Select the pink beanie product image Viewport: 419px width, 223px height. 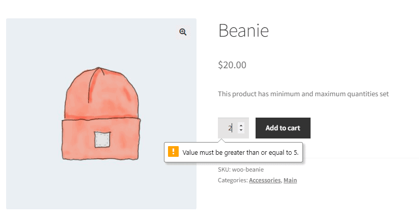click(x=101, y=114)
